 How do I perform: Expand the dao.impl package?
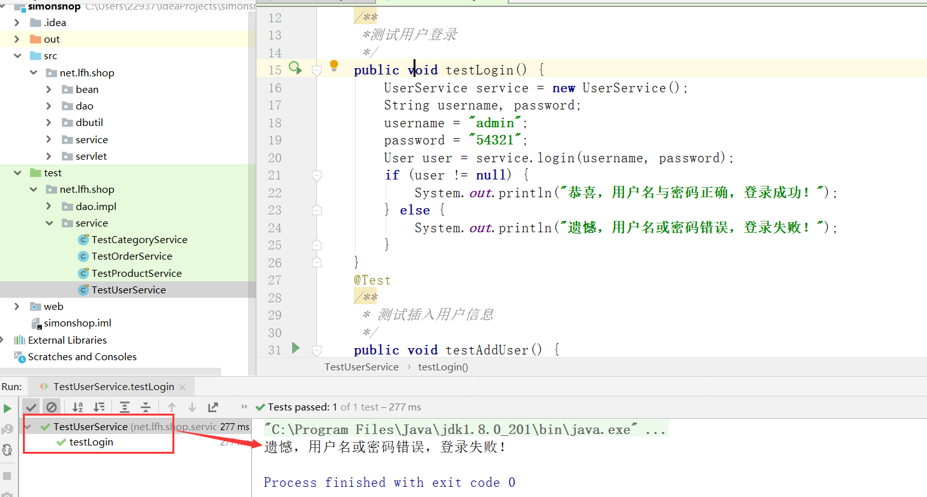point(49,206)
